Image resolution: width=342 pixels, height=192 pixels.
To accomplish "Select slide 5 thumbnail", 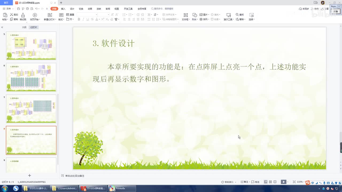I will 31,46.
